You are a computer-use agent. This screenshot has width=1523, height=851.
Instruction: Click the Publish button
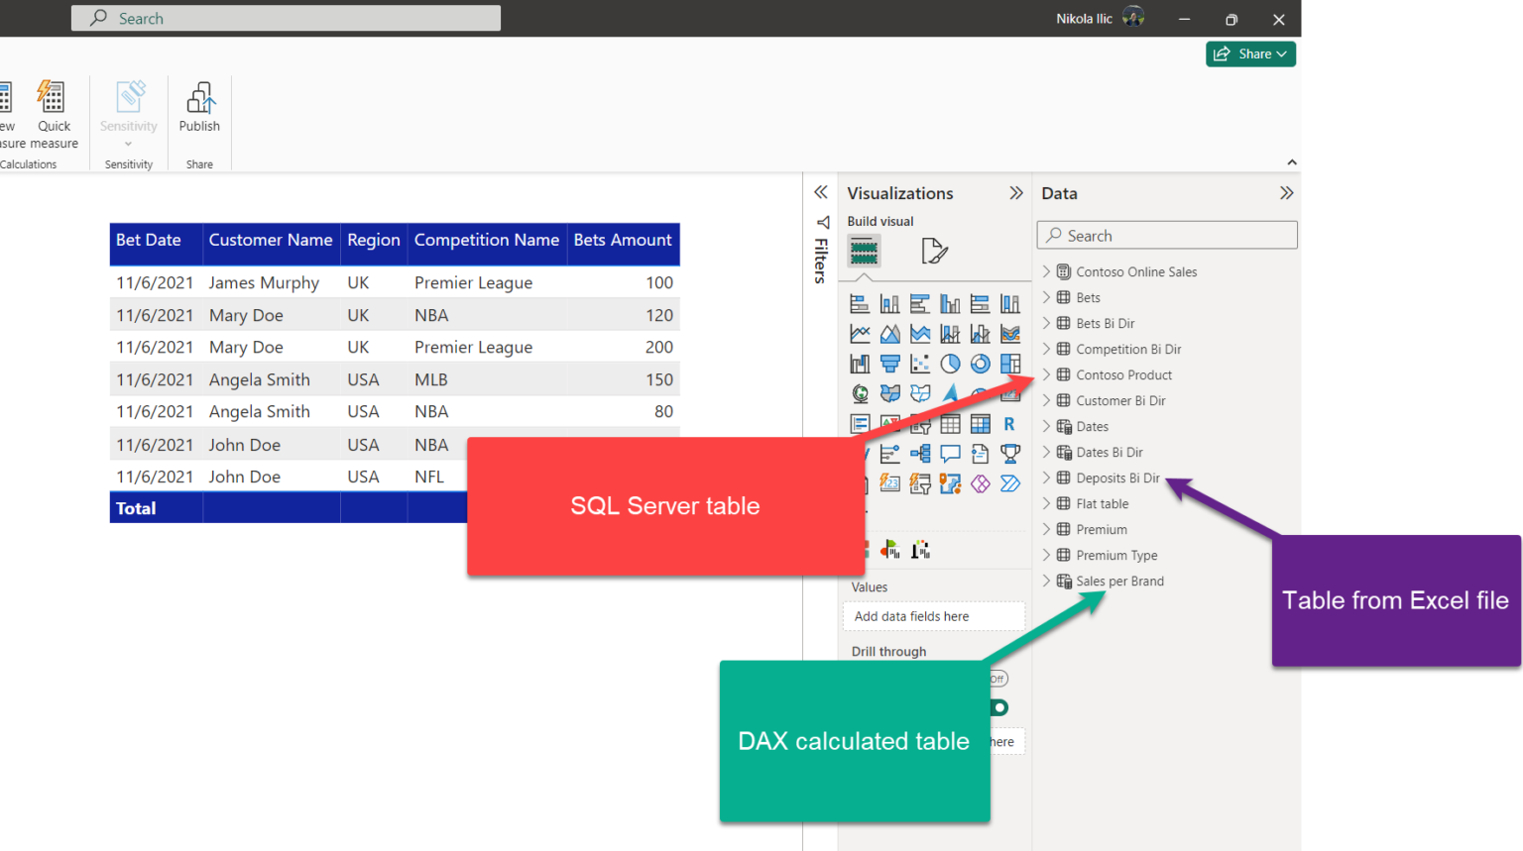click(199, 109)
